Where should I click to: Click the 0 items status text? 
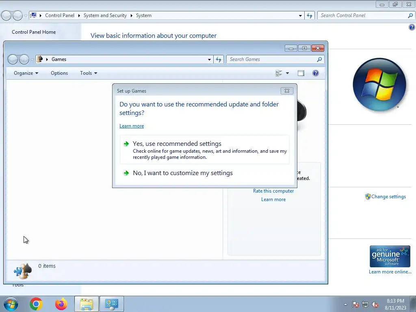tap(47, 266)
